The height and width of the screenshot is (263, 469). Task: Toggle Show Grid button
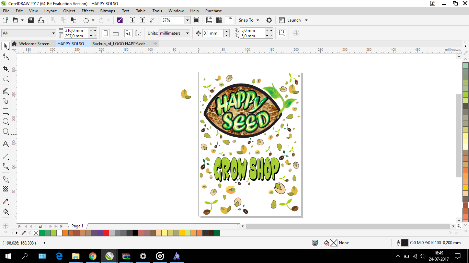(219, 20)
